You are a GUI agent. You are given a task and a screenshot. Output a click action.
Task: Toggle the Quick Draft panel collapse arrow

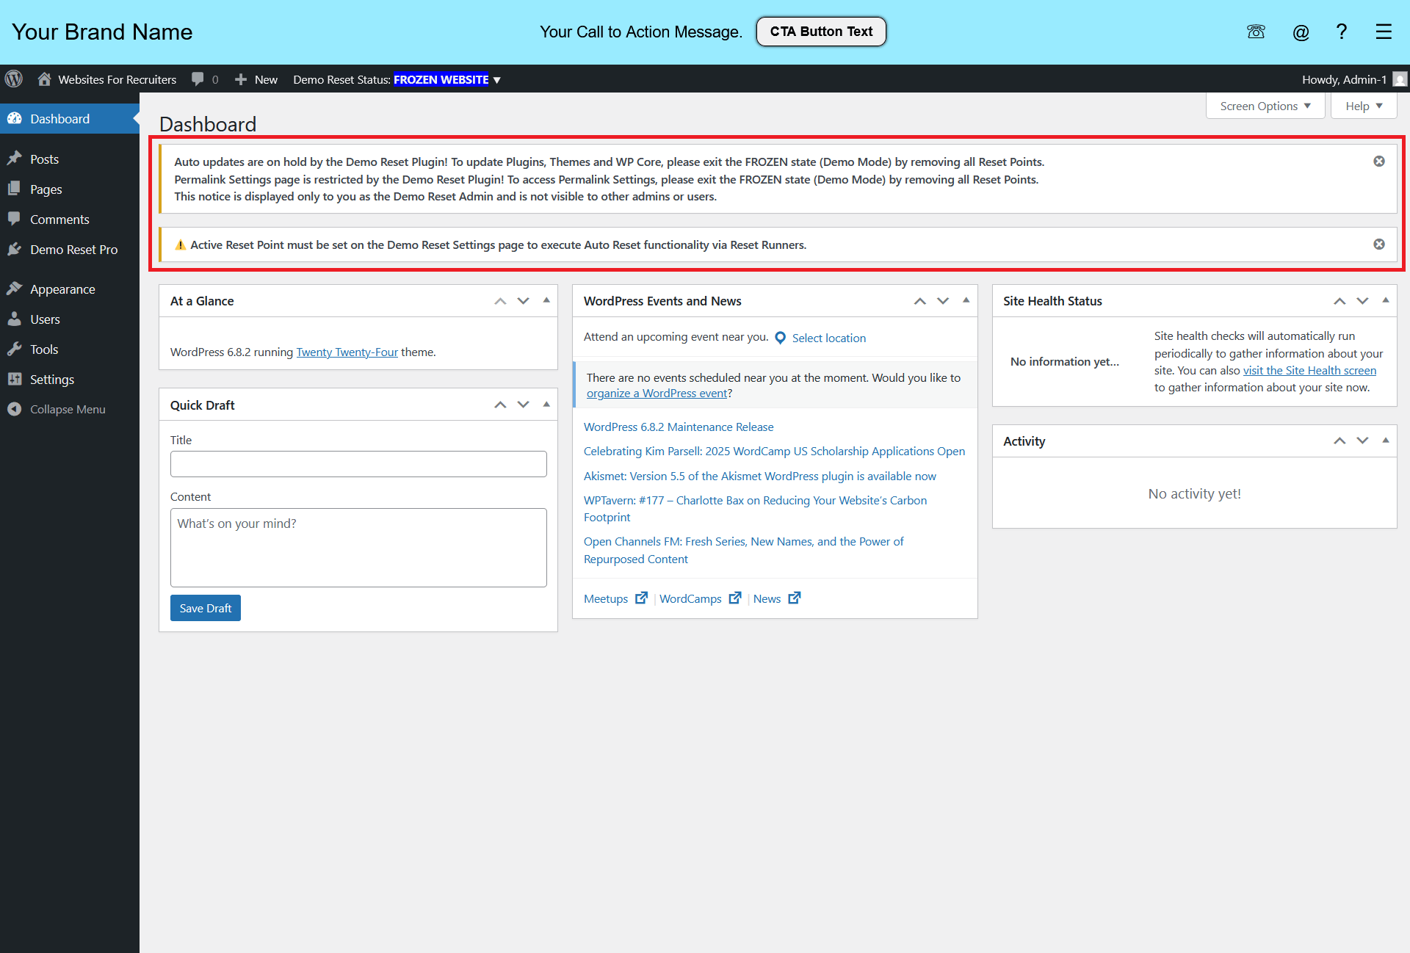coord(546,405)
